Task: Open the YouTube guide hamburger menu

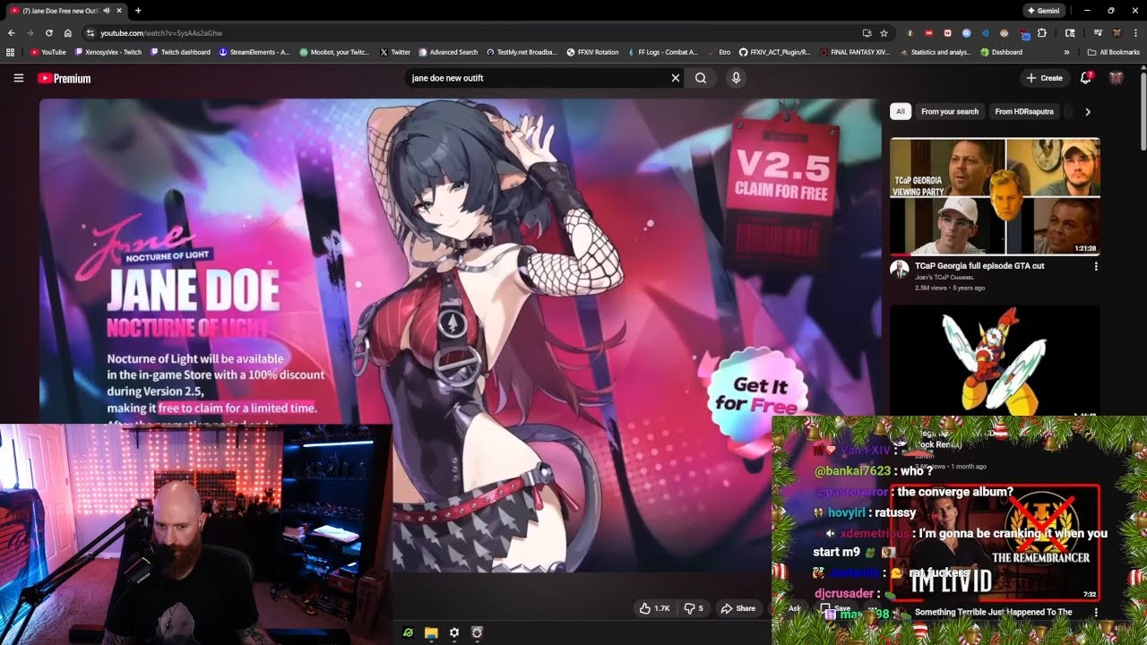Action: click(19, 78)
